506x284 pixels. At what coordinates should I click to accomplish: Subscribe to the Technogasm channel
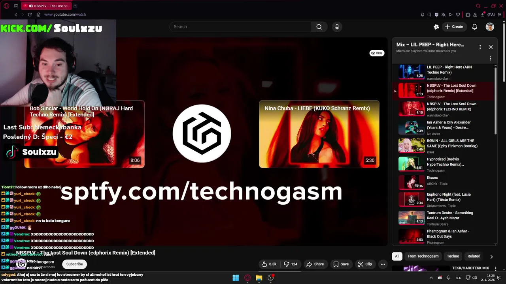pos(74,264)
